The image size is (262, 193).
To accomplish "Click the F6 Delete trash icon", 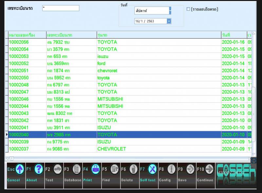I will pyautogui.click(x=133, y=169).
